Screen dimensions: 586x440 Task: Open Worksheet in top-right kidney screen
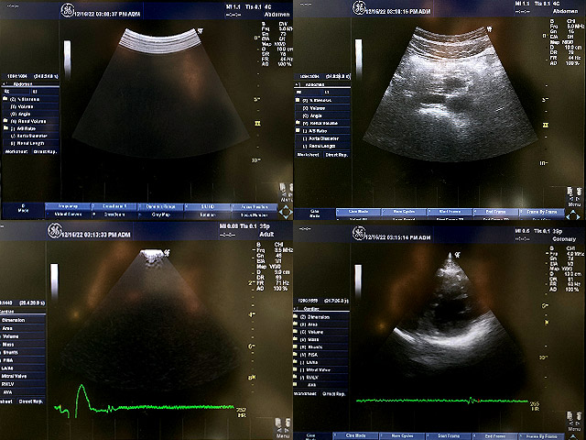[x=309, y=155]
